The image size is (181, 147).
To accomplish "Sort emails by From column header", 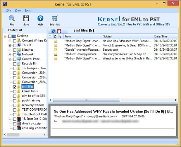I will click(x=83, y=36).
